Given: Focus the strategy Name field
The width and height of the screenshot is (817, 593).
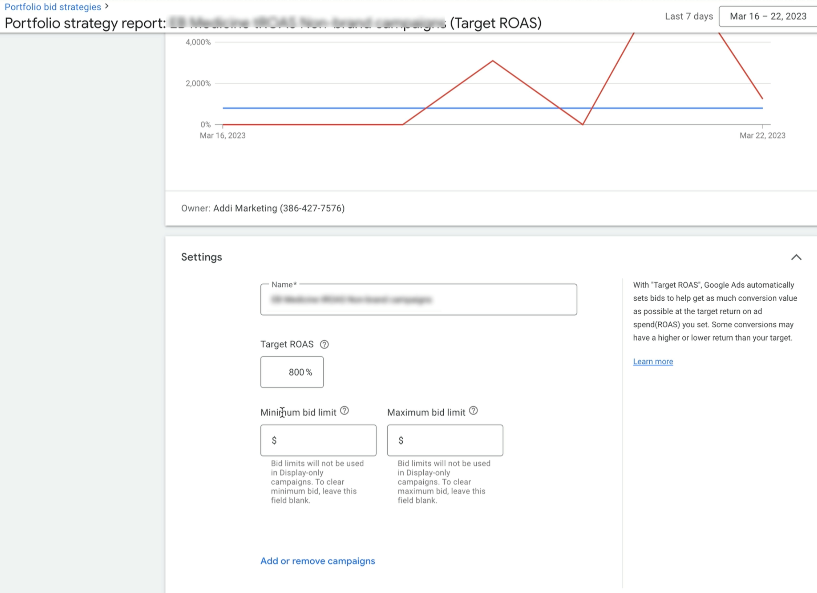Looking at the screenshot, I should pos(418,300).
